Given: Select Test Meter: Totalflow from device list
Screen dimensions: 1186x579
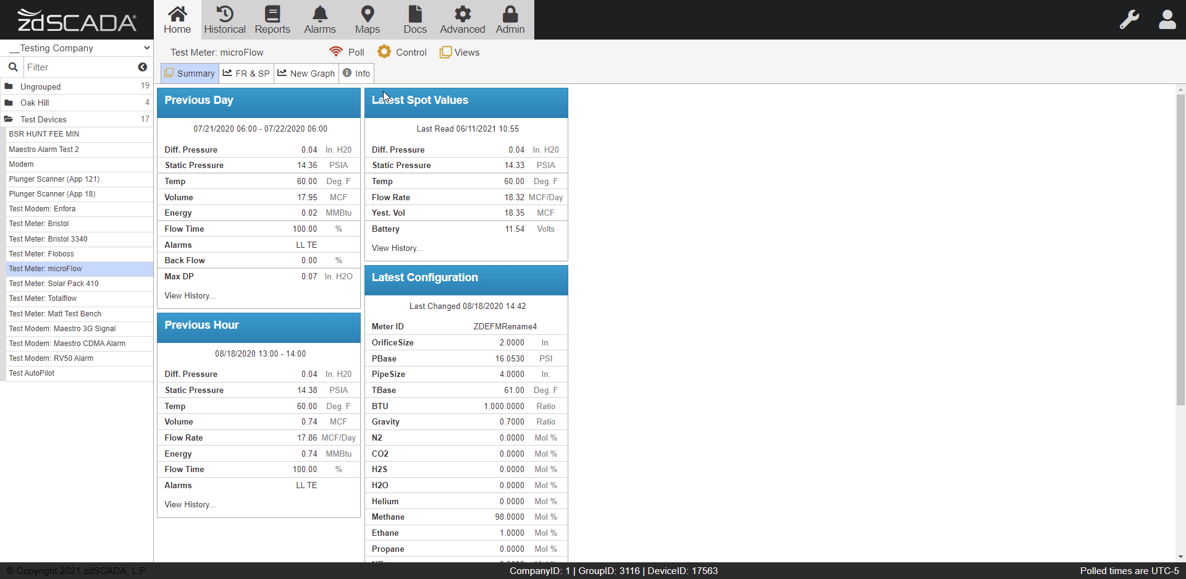Looking at the screenshot, I should [x=43, y=298].
